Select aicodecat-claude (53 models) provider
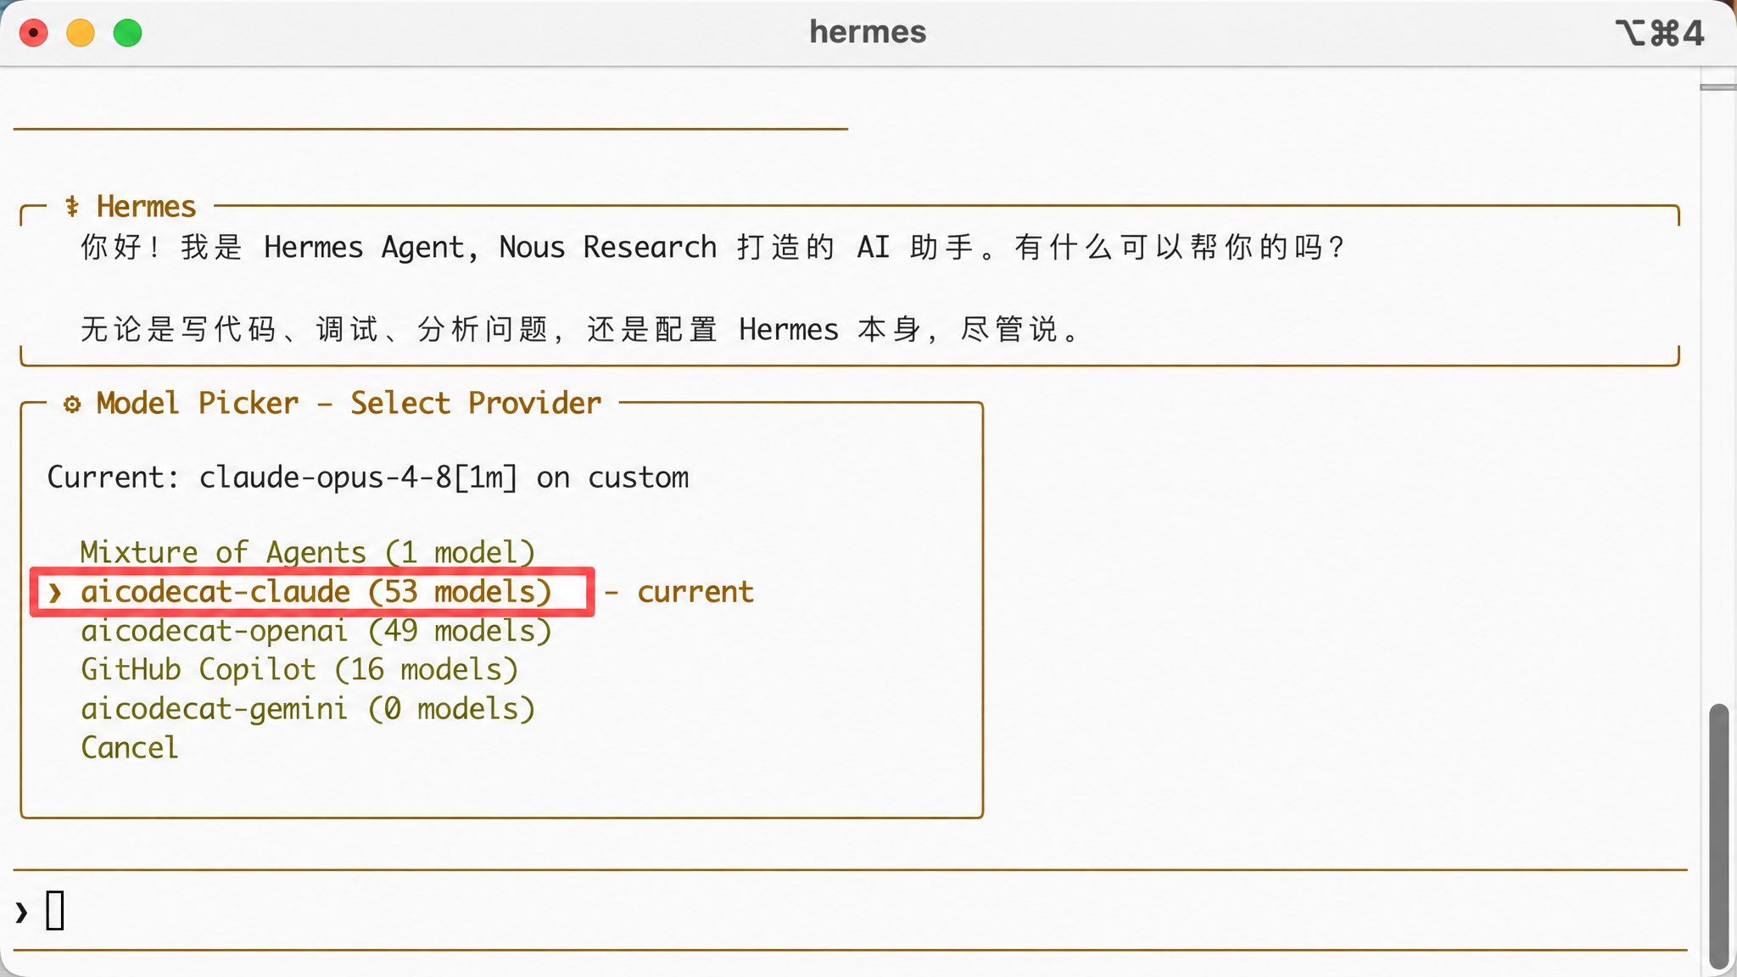 [x=316, y=592]
